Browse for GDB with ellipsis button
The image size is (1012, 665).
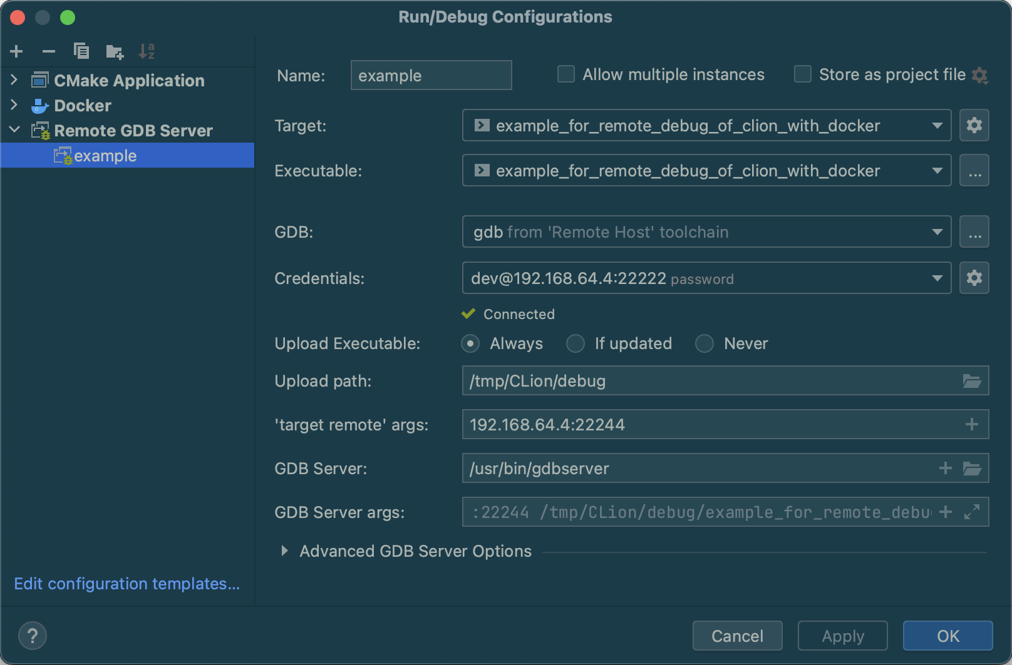[x=974, y=231]
